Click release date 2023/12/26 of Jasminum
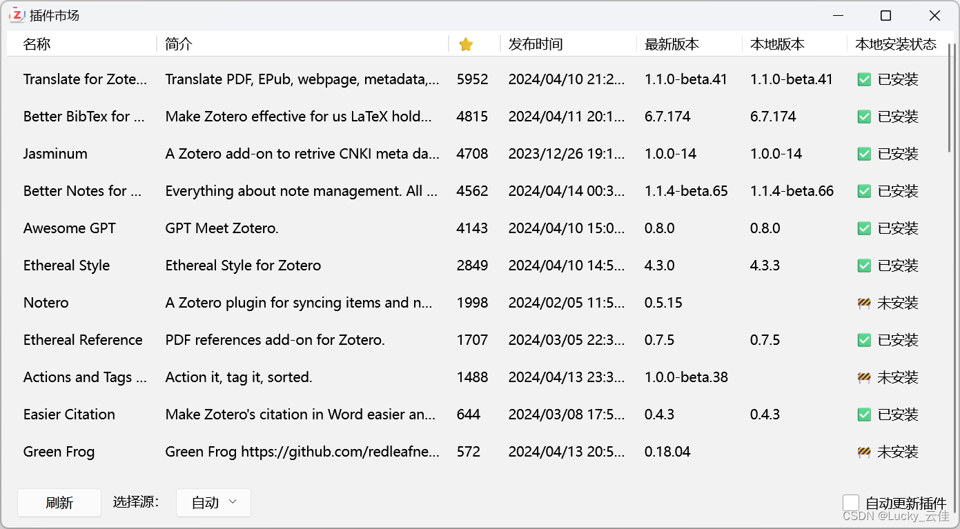This screenshot has height=529, width=960. click(x=567, y=154)
